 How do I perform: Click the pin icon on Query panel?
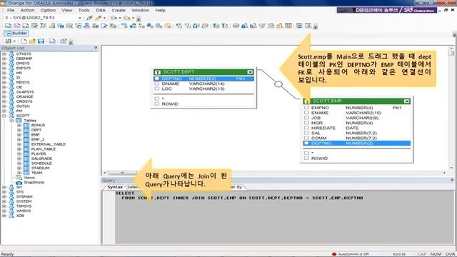(x=452, y=180)
